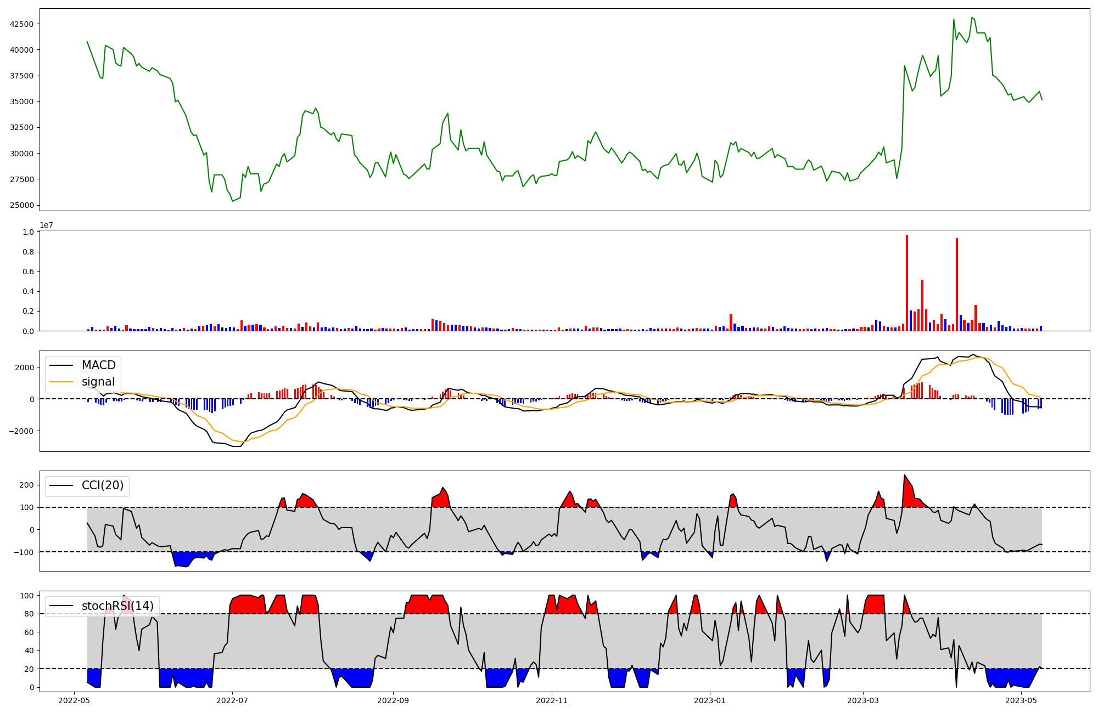Click the stochRSI(14) legend entry

pyautogui.click(x=117, y=606)
